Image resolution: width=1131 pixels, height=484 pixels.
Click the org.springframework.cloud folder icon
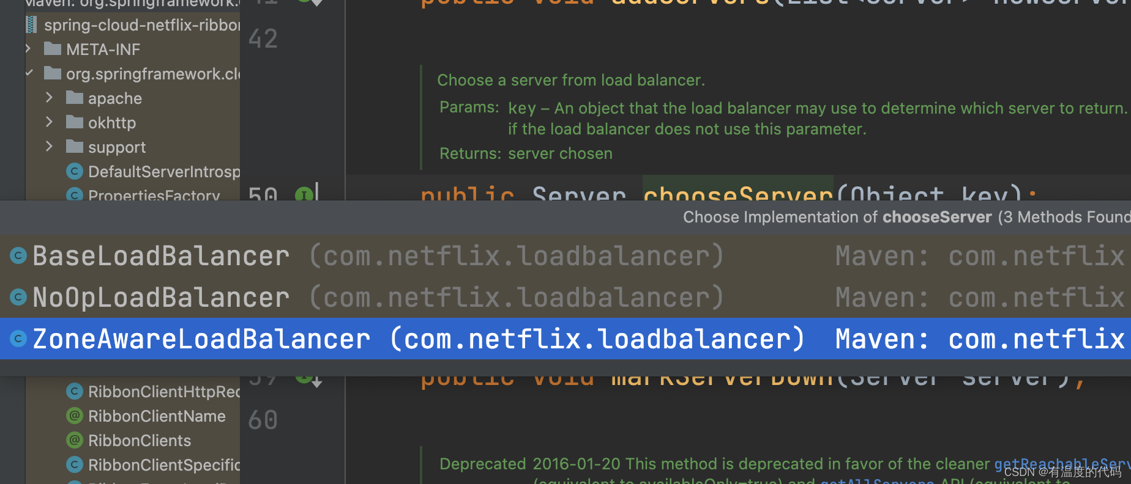53,73
